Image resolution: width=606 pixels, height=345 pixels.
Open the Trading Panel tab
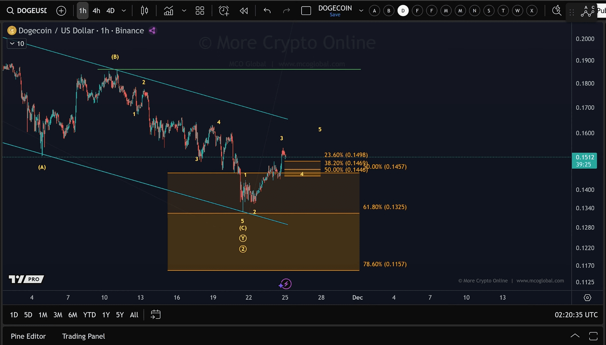click(x=83, y=336)
